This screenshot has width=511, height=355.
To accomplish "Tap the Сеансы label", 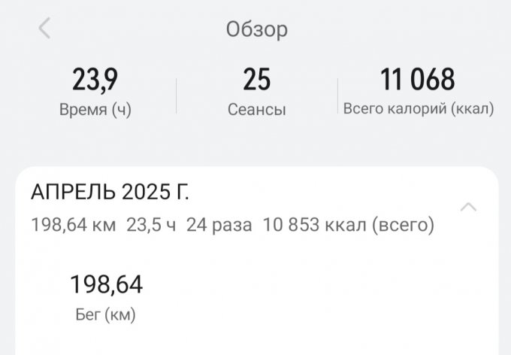I will coord(257,109).
